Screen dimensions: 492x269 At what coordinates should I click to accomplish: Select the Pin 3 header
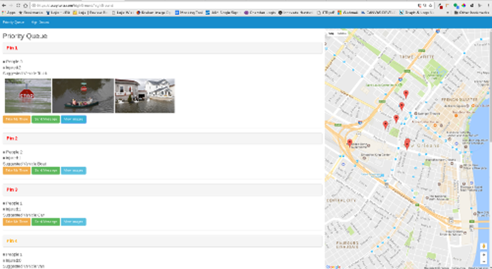click(162, 190)
